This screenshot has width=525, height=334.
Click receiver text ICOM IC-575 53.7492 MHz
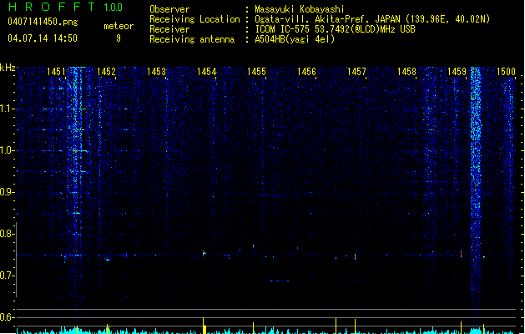(335, 29)
